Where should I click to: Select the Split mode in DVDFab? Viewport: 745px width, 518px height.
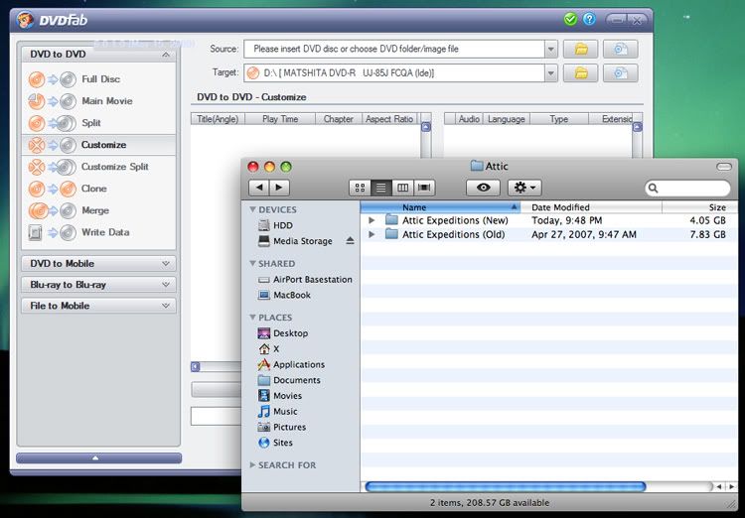99,123
